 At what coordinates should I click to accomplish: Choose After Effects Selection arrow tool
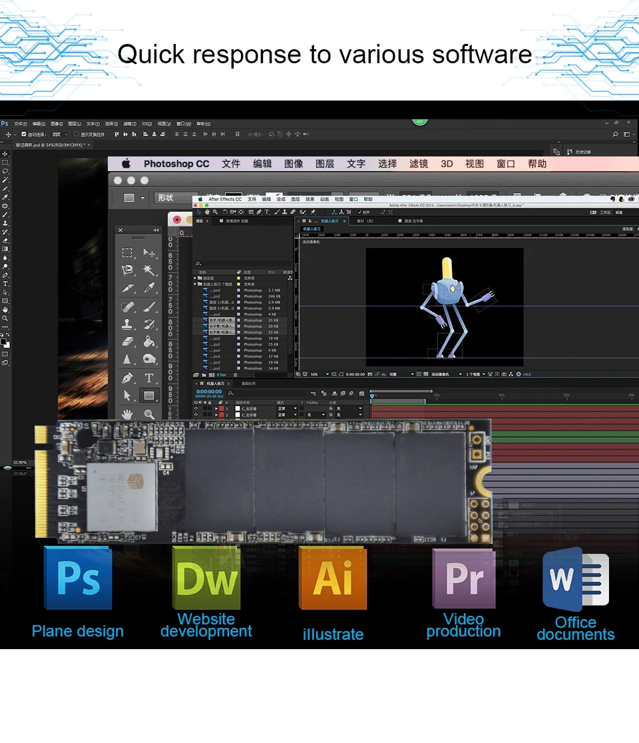[199, 212]
